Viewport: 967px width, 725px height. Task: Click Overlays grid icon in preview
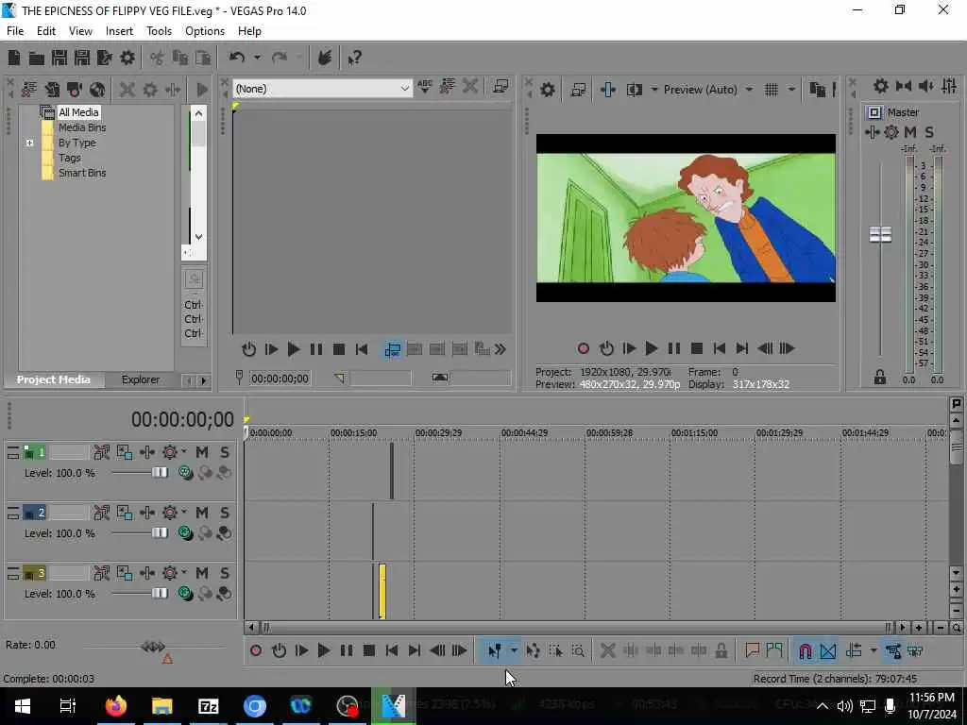[x=772, y=90]
